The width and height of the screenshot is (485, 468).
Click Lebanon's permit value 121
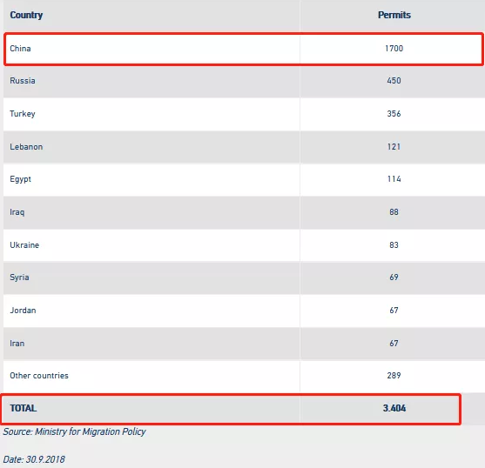click(394, 147)
